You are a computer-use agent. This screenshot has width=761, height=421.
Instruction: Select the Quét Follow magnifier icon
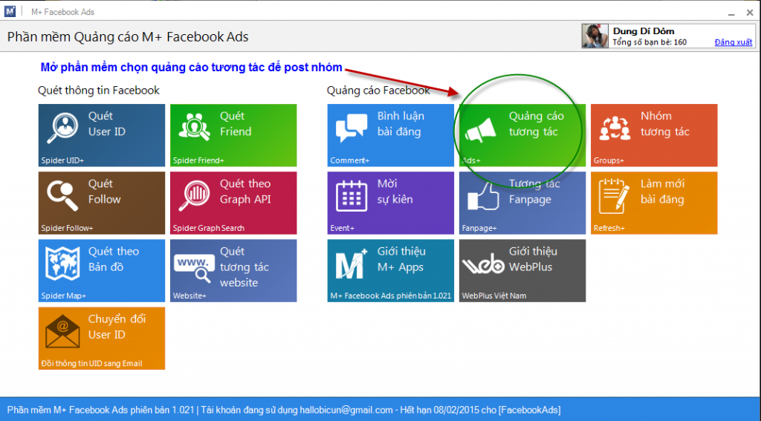tap(62, 196)
